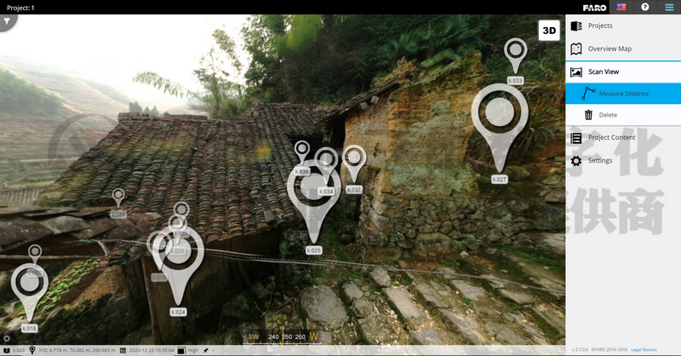Toggle the hamburger menu icon
The height and width of the screenshot is (356, 681).
(x=669, y=8)
